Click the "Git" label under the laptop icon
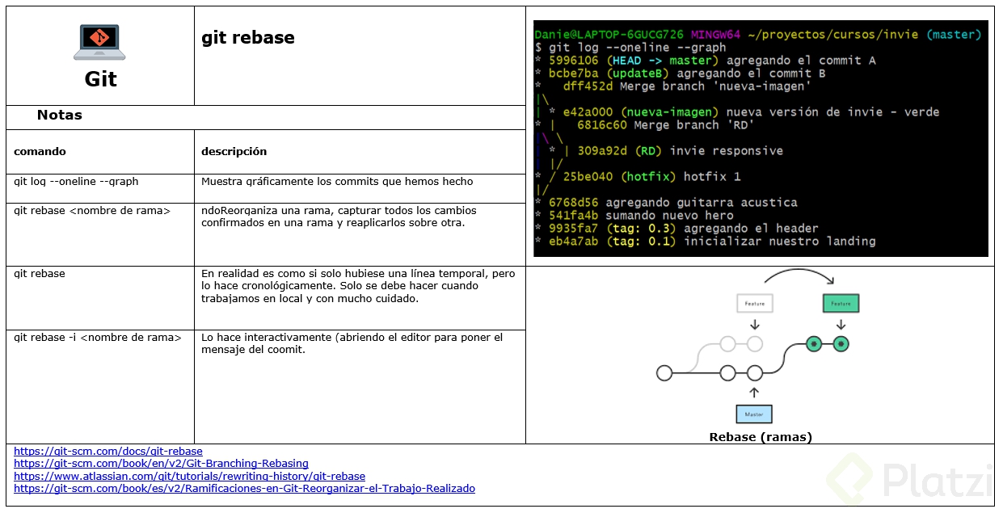 [100, 79]
